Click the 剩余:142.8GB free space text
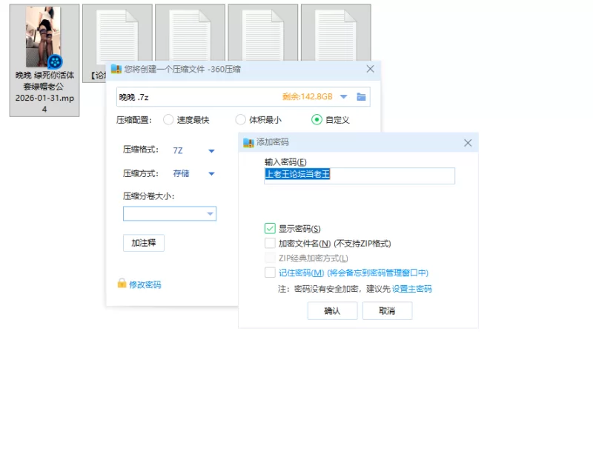Screen dimensions: 593x474 coord(308,97)
